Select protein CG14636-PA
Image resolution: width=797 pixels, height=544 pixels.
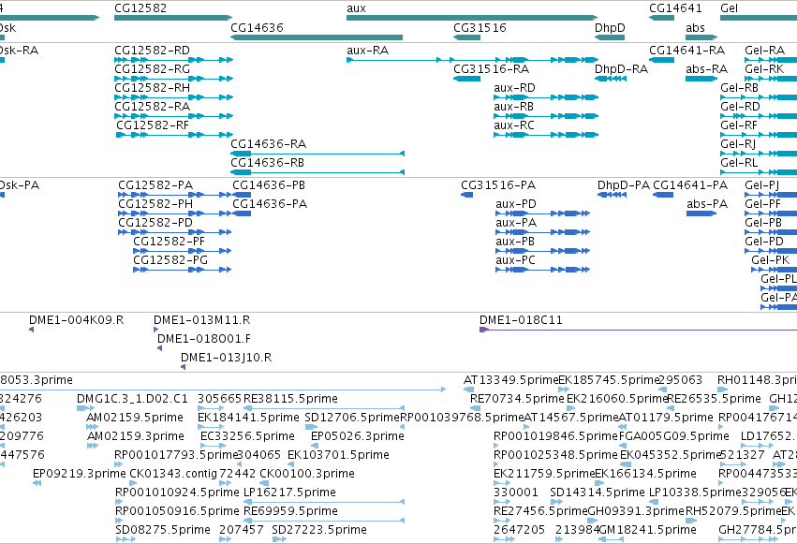tap(242, 213)
